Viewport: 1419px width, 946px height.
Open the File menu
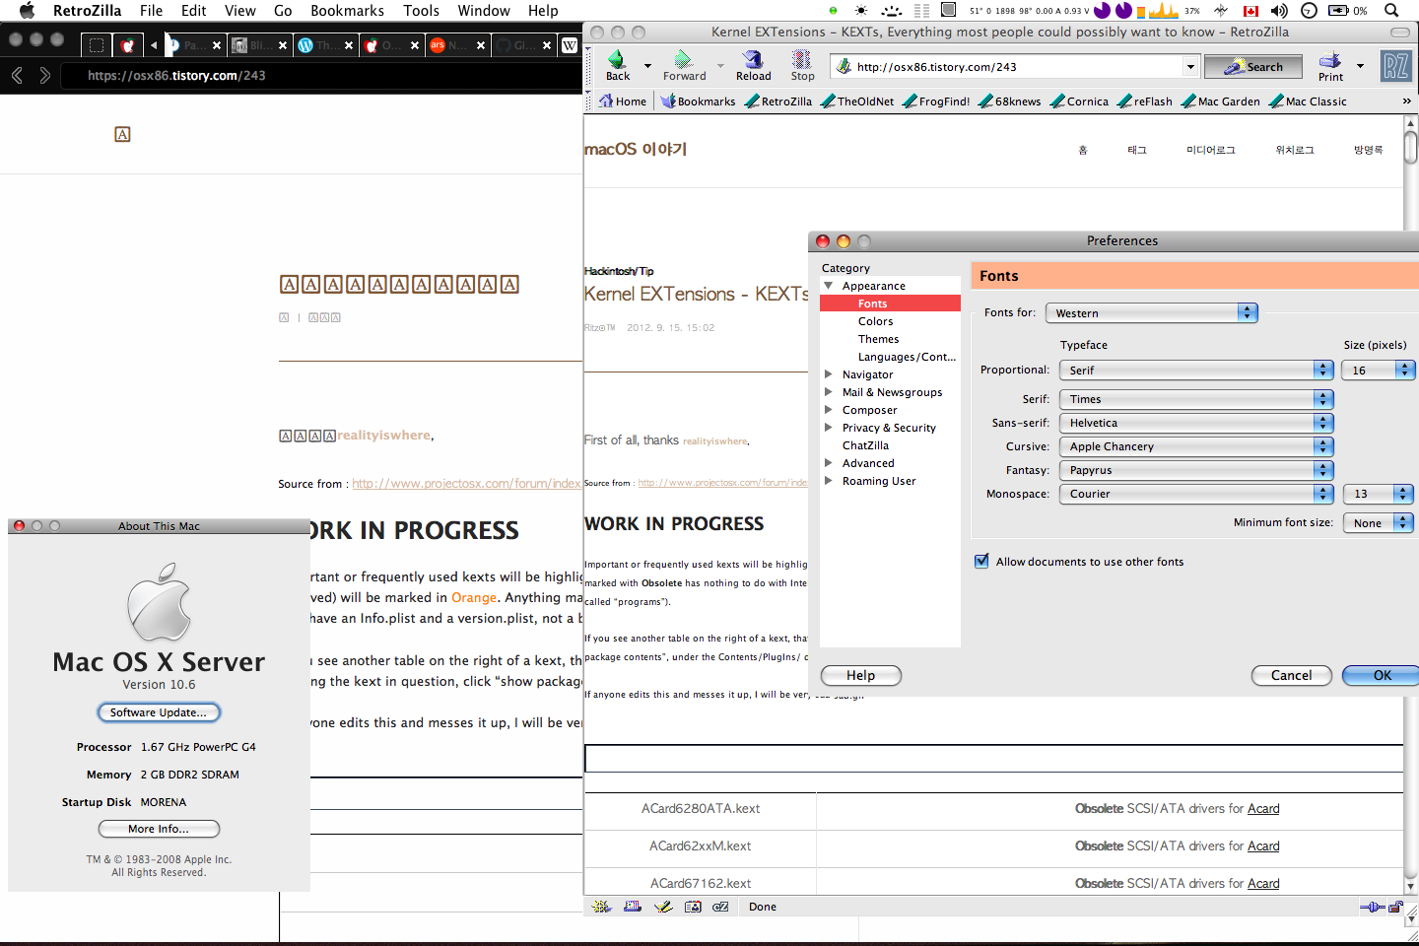point(151,11)
